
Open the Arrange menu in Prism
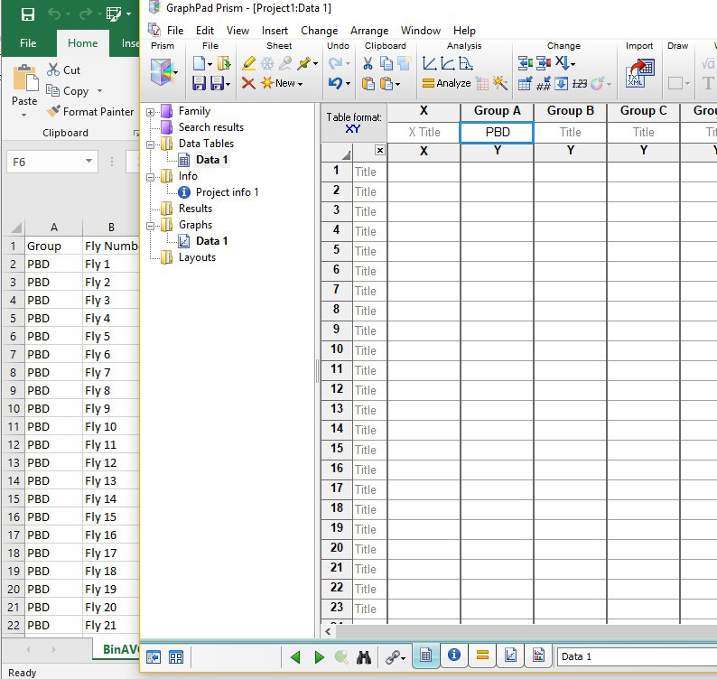369,31
